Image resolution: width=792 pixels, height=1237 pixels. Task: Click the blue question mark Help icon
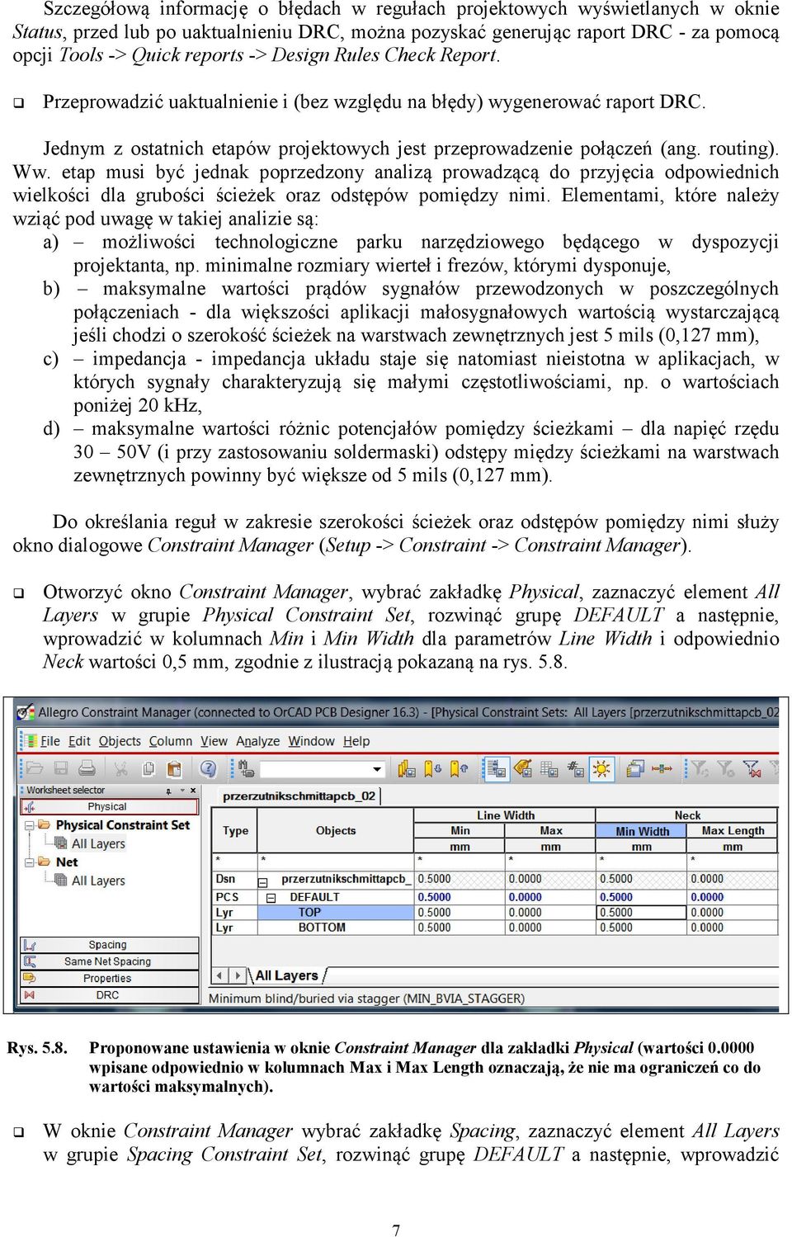click(x=209, y=768)
